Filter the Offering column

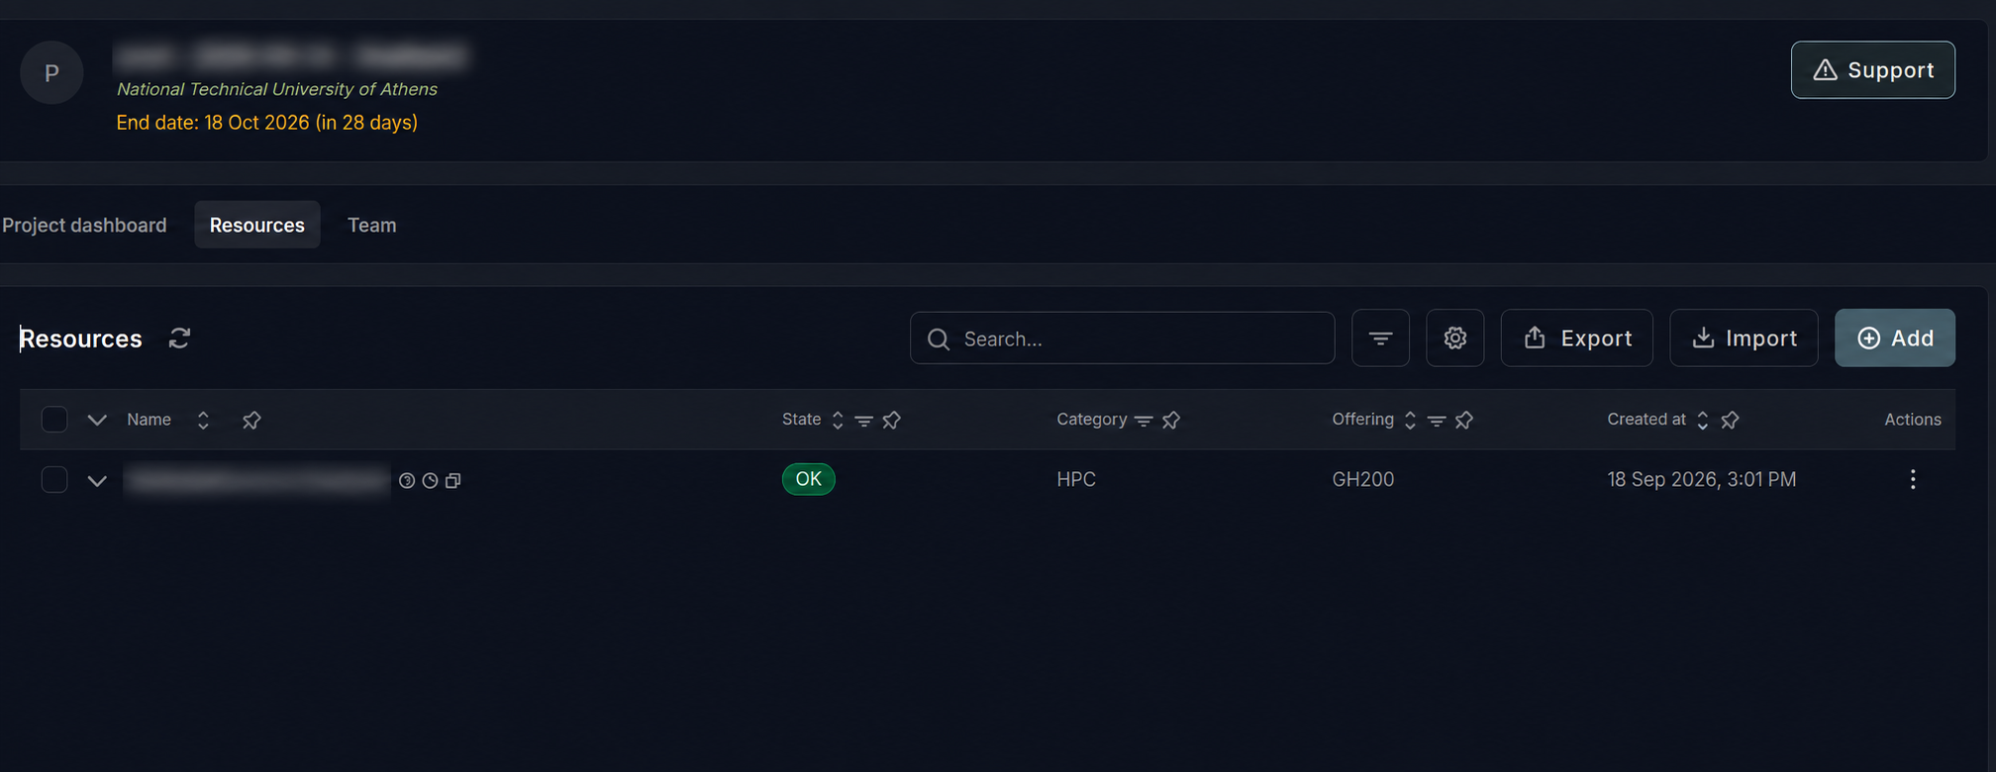coord(1437,421)
